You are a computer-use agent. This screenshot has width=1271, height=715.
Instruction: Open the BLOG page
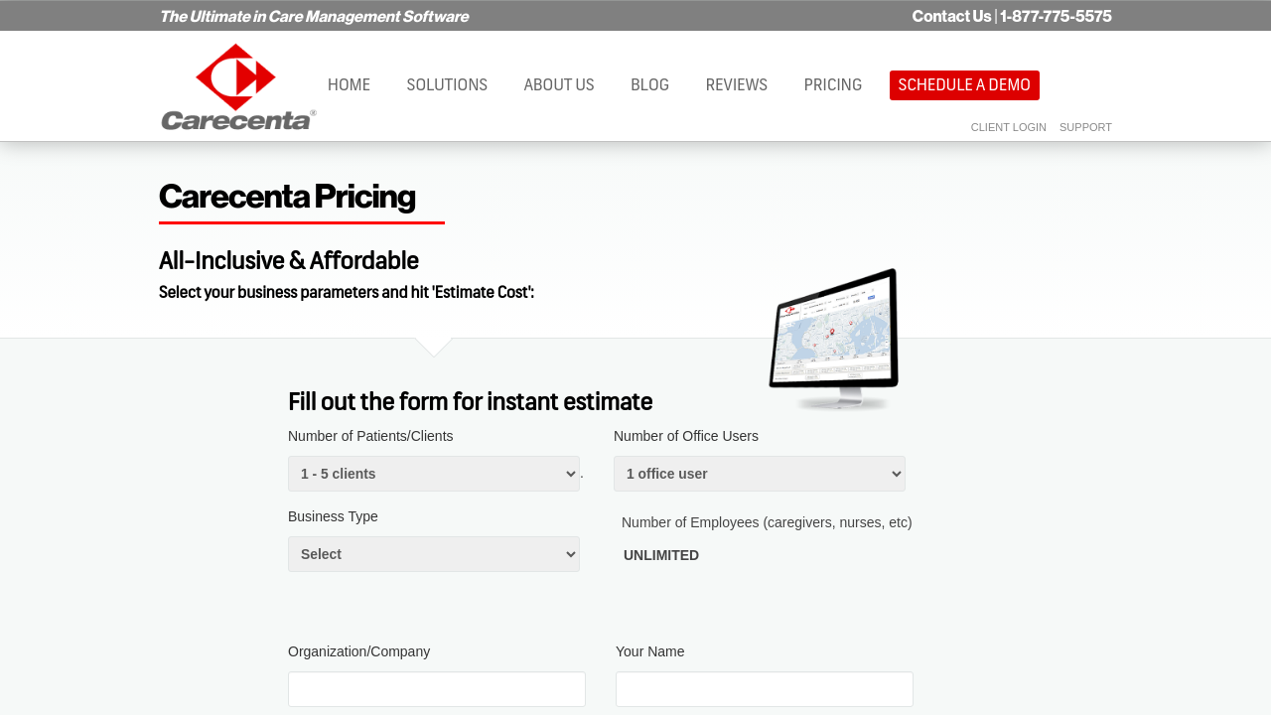pyautogui.click(x=649, y=85)
